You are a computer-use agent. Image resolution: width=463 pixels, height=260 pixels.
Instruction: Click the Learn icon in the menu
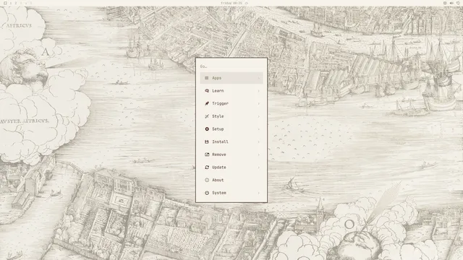[207, 91]
